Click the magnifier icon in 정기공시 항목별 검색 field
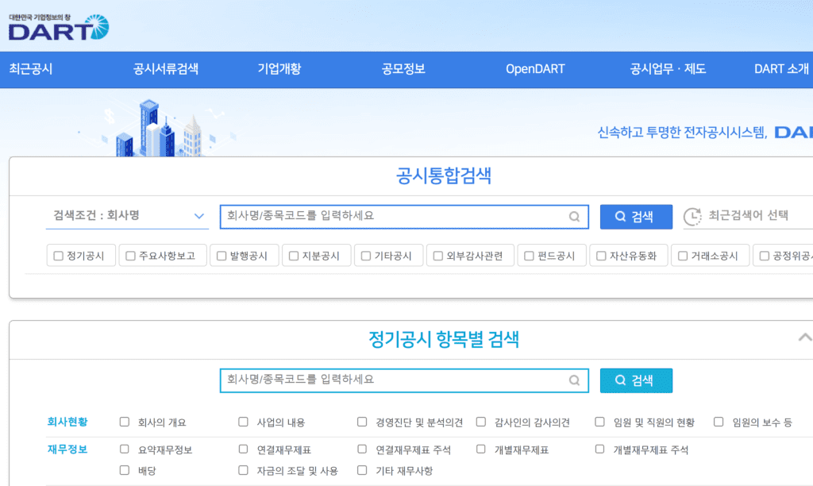 573,380
